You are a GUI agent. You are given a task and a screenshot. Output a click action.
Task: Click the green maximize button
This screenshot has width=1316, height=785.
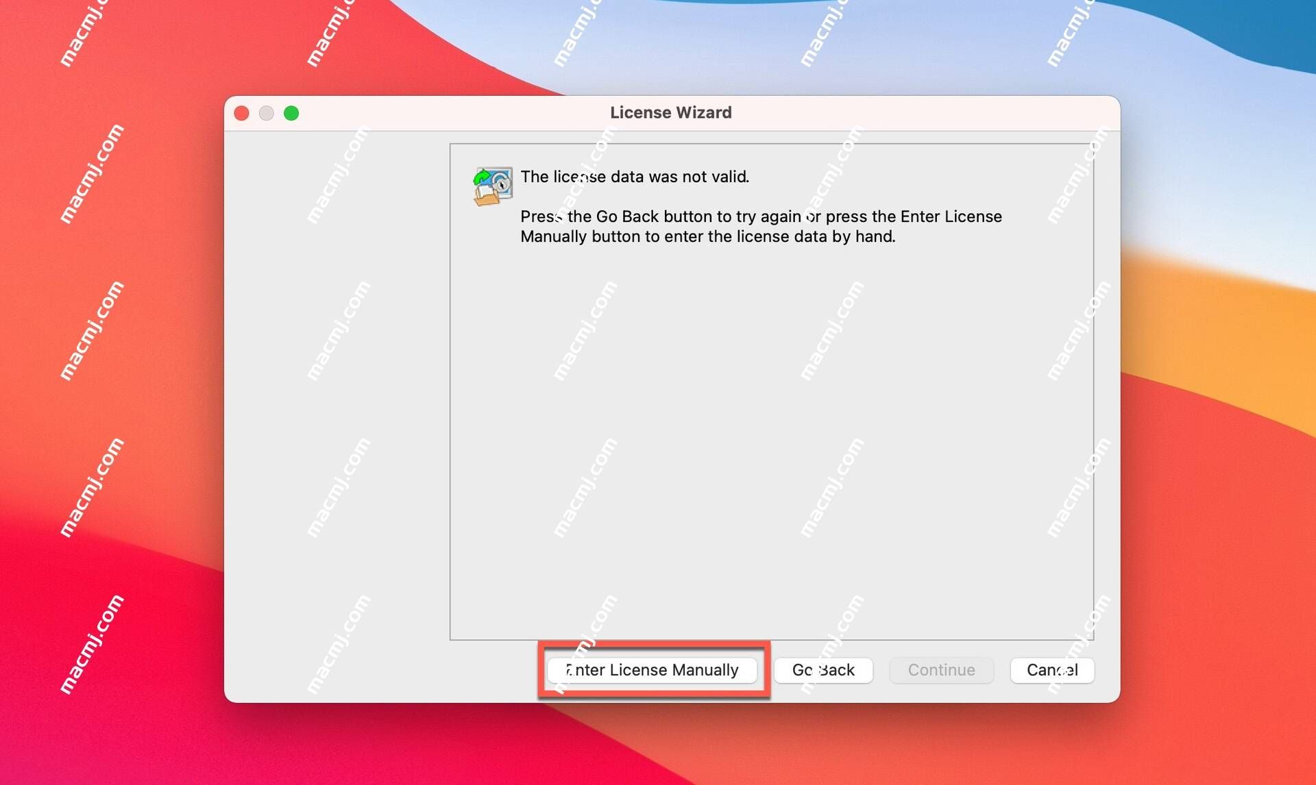[x=293, y=113]
